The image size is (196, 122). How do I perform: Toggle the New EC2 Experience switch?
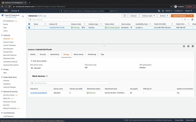coord(3,15)
